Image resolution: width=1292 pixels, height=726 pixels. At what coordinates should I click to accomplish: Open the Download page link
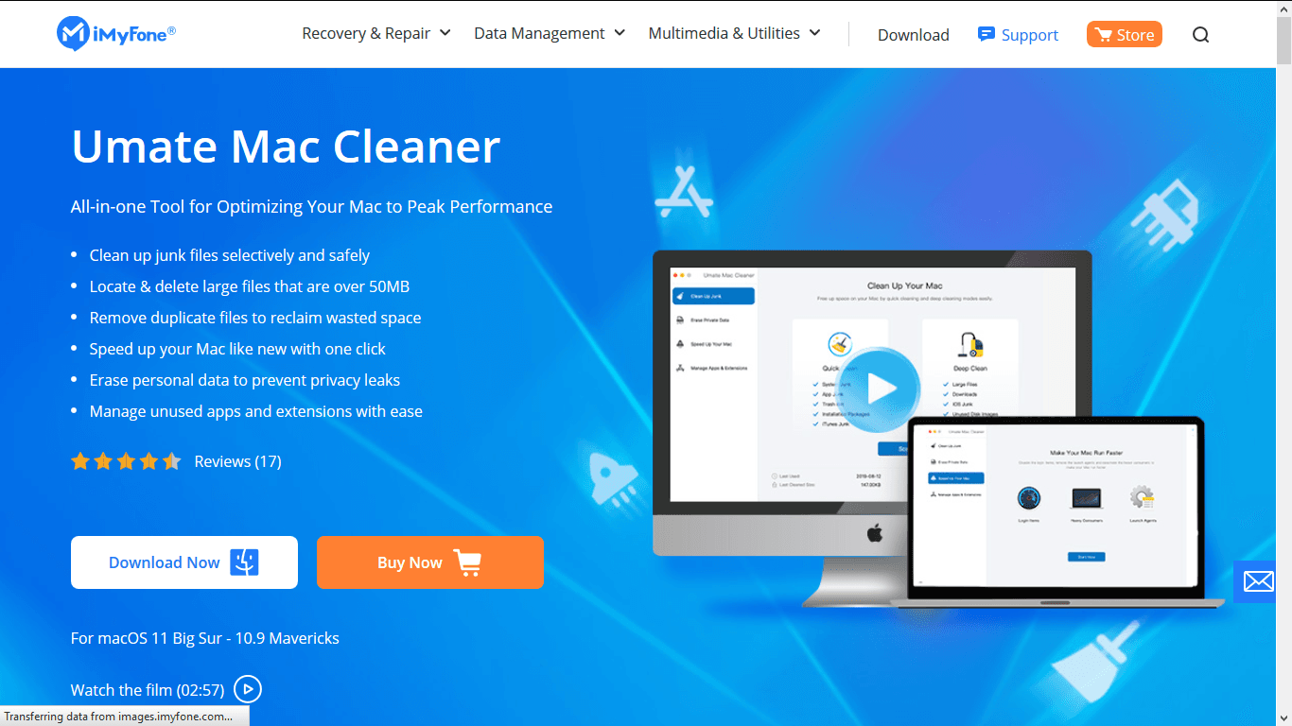click(x=914, y=35)
